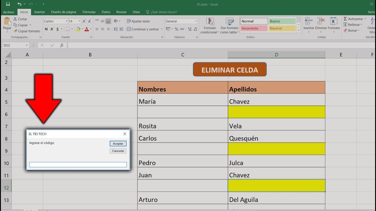Click the Autosuma sigma button
The image size is (376, 211).
click(353, 19)
